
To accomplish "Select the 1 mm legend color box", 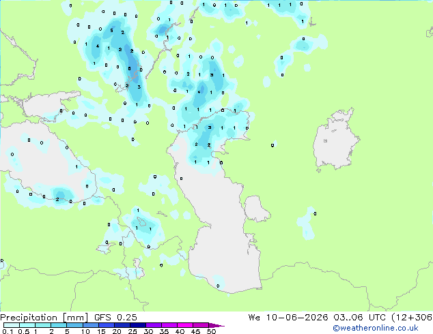I will 43,325.
